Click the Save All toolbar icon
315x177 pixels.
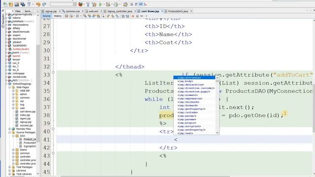click(x=23, y=4)
